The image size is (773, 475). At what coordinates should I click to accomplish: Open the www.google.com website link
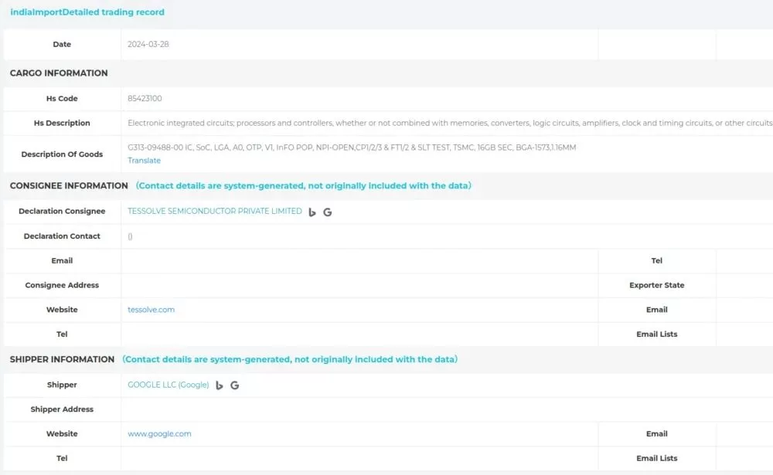[x=159, y=434]
